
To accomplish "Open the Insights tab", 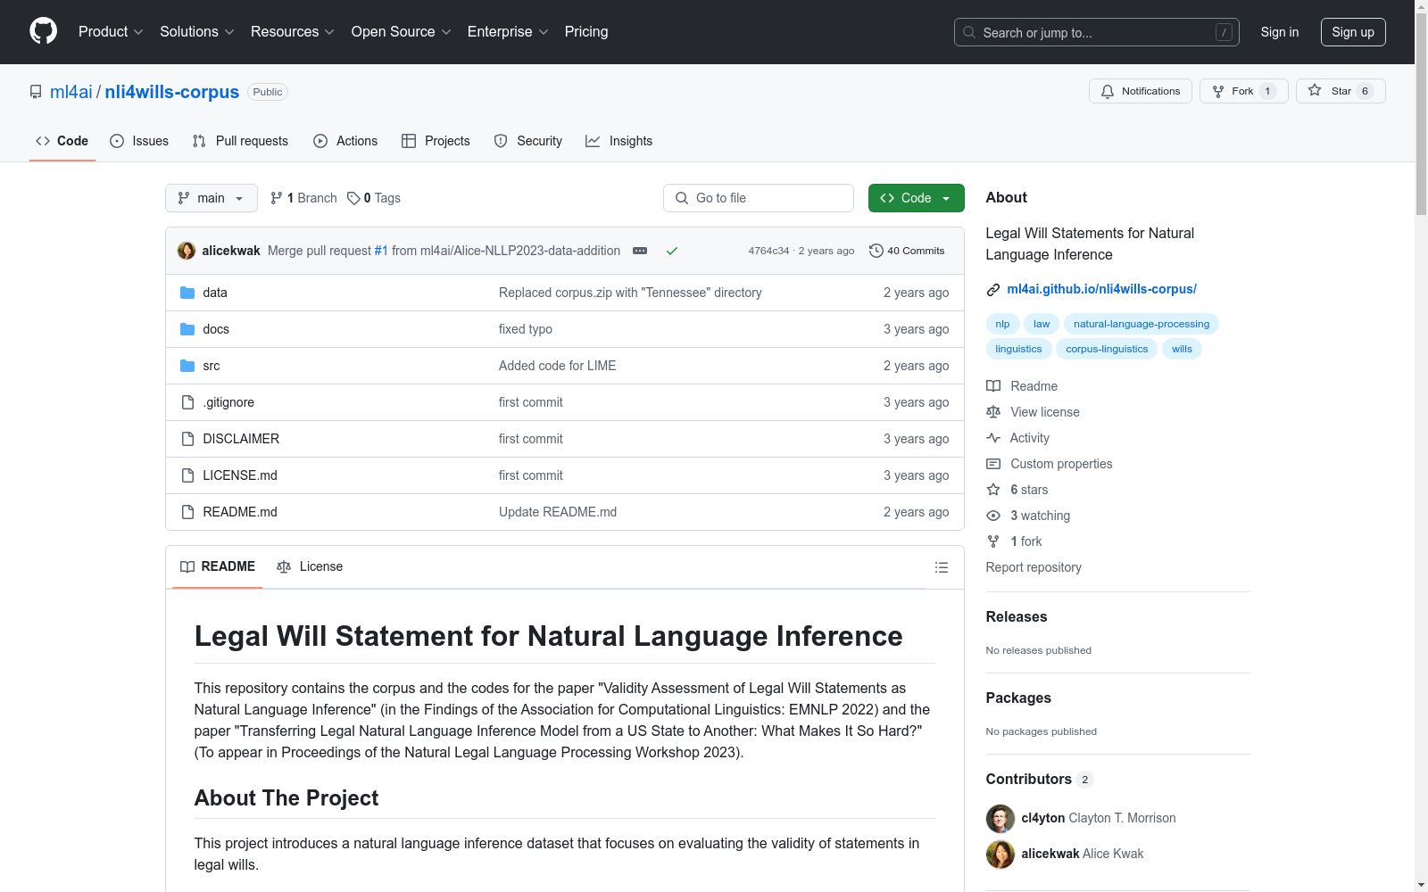I will 619,141.
